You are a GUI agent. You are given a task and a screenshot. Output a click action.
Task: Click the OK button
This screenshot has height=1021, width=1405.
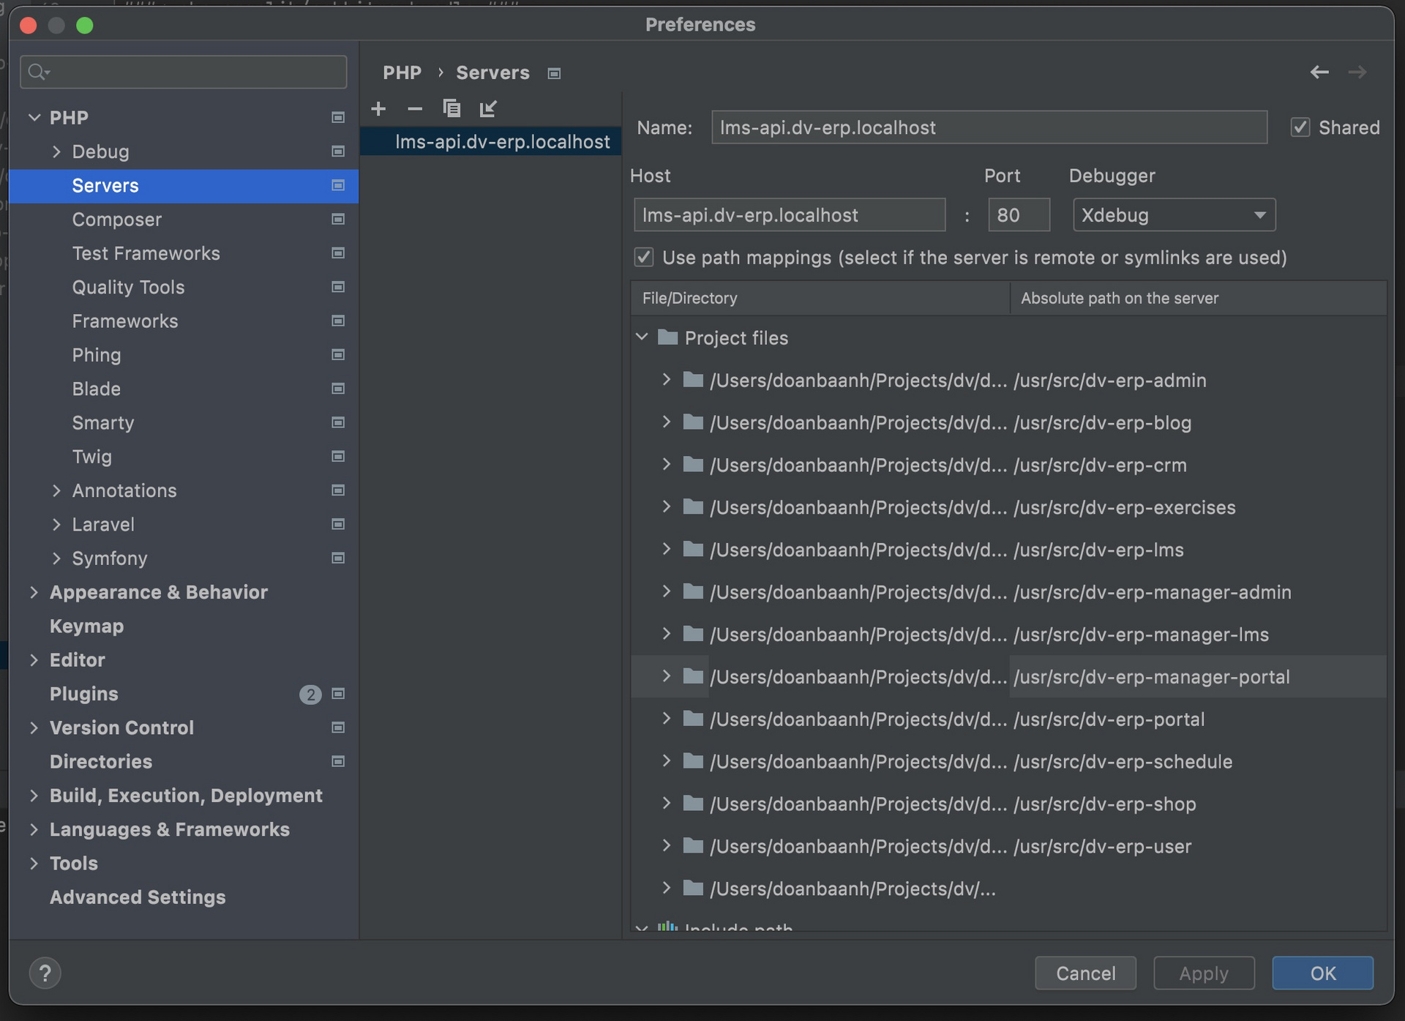(x=1322, y=973)
